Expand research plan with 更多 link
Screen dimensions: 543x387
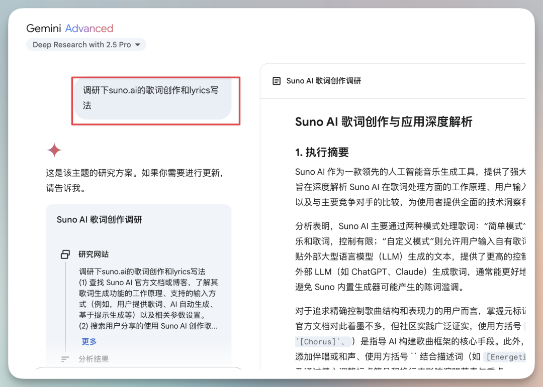point(89,342)
